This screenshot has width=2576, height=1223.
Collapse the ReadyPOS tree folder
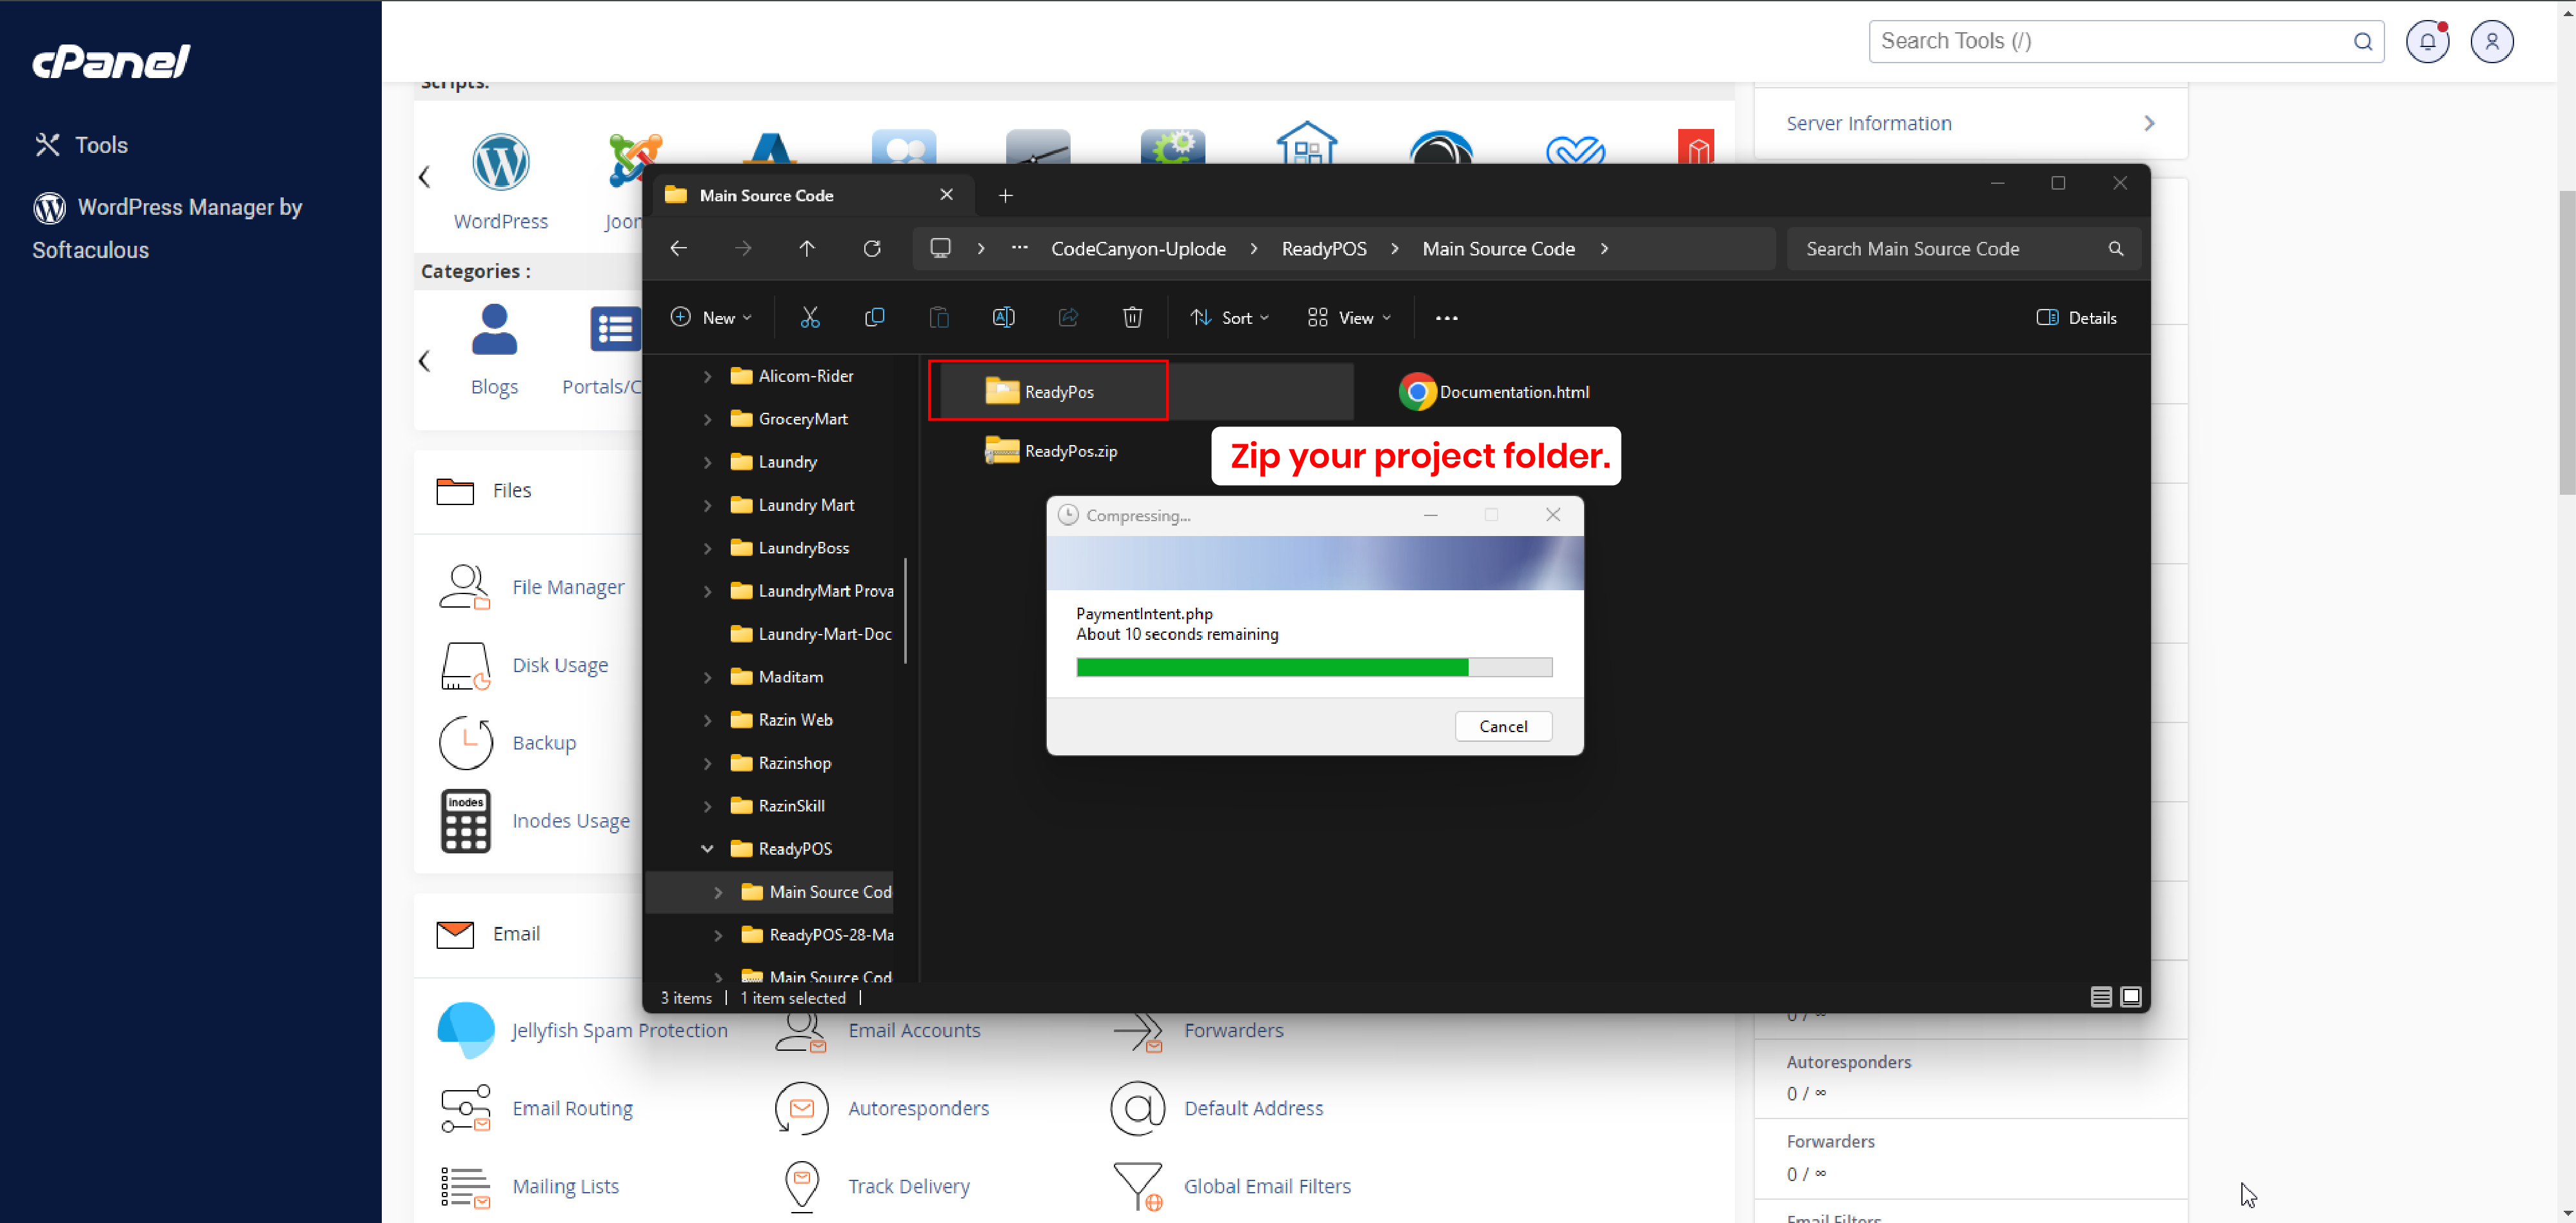pyautogui.click(x=707, y=849)
